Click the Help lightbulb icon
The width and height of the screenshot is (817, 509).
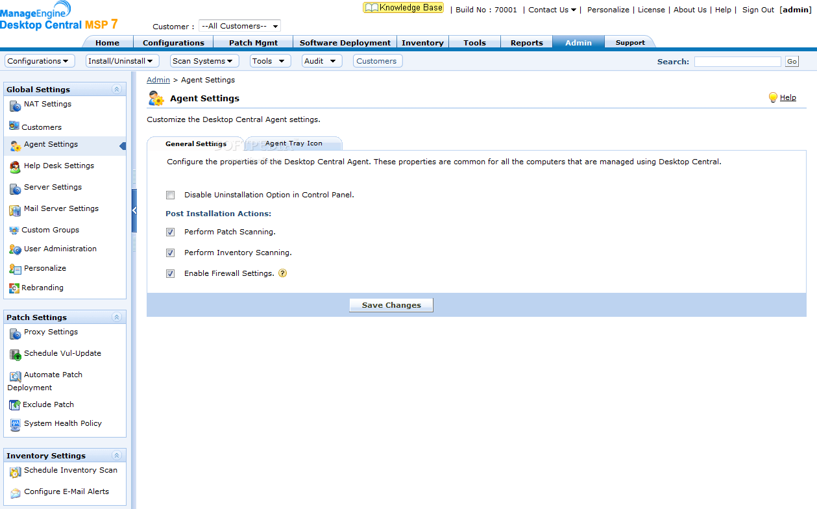pos(773,97)
